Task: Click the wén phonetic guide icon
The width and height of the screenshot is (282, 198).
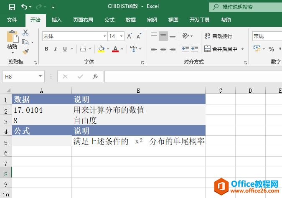Action: 133,49
